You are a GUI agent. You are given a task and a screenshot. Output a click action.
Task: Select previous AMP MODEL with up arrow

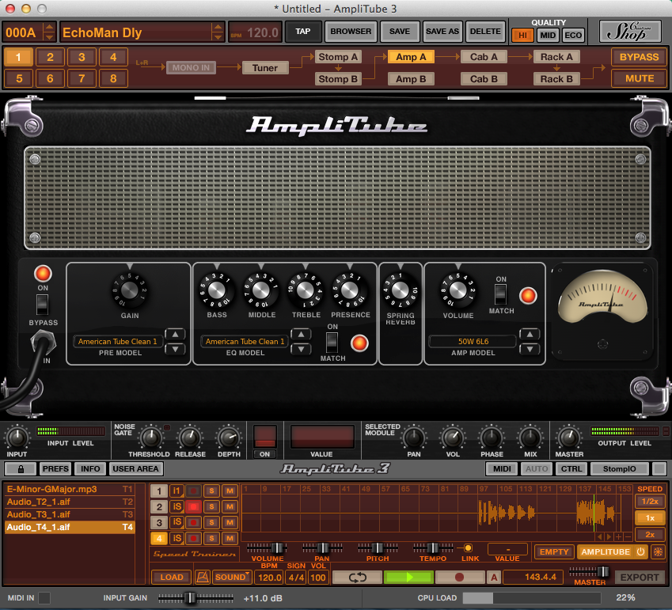point(530,334)
